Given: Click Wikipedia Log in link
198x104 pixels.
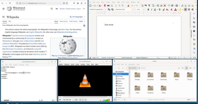Looking at the screenshot, I should [79, 9].
